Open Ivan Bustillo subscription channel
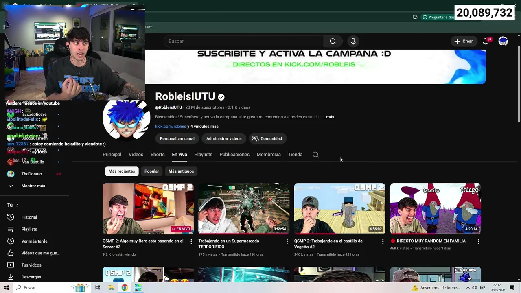Screen dimensions: 521x293 click(x=33, y=162)
